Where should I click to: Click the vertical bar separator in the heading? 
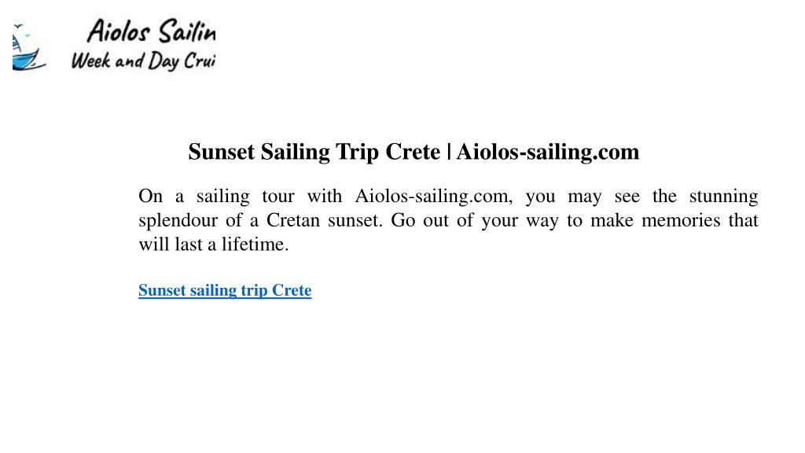pyautogui.click(x=449, y=152)
